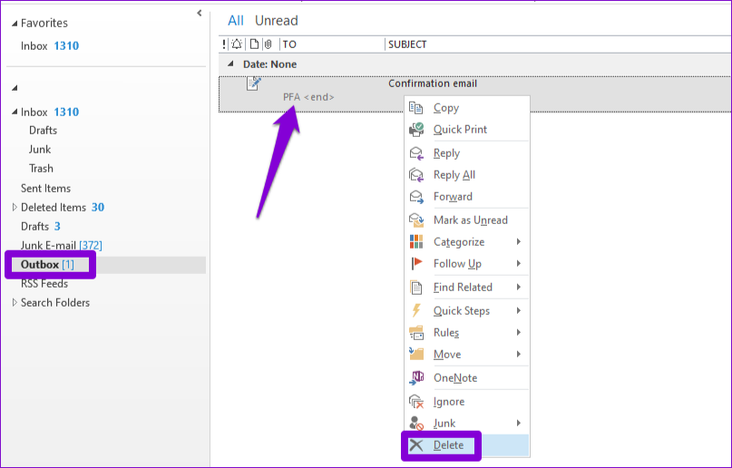The image size is (732, 468).
Task: Click the Junk person-blocked icon
Action: (416, 423)
